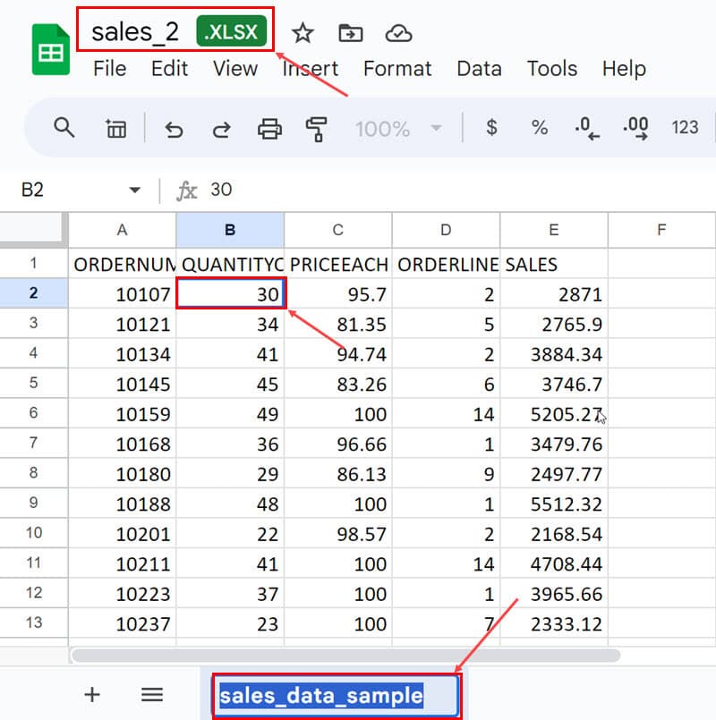Select column F header

pyautogui.click(x=661, y=230)
